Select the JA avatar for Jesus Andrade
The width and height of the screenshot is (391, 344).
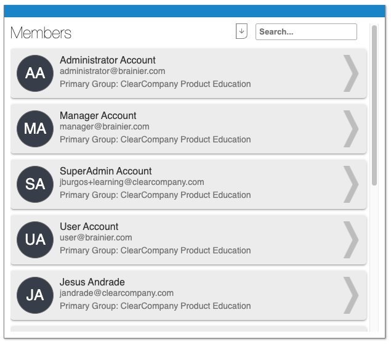point(35,295)
